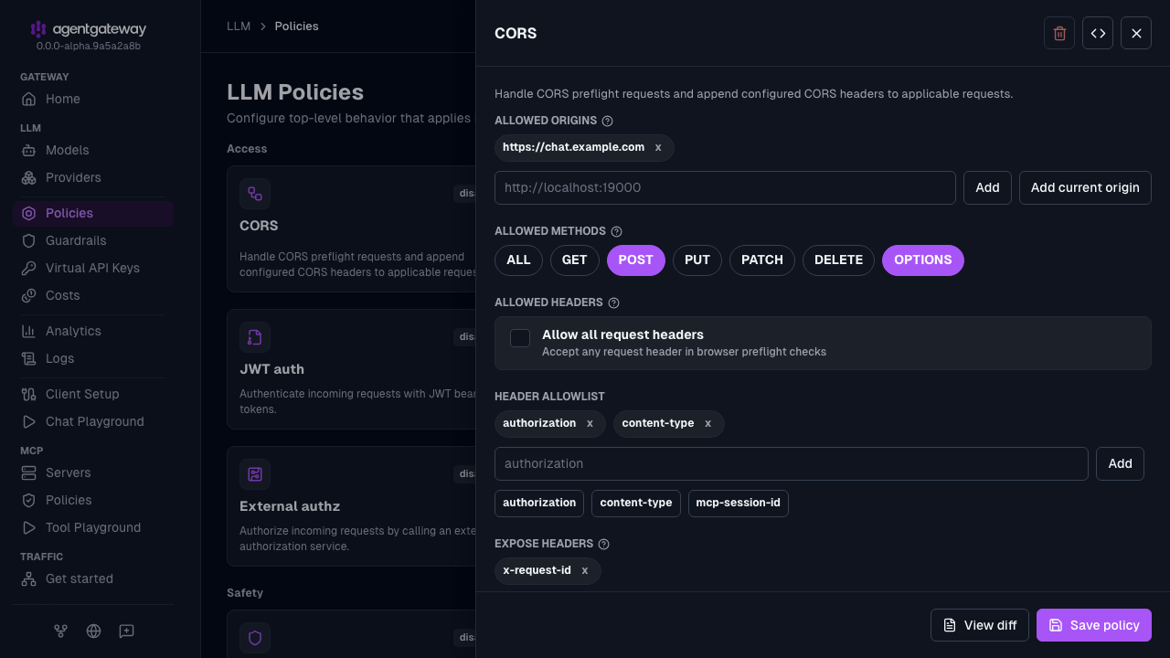Open Providers in sidebar menu
1170x658 pixels.
coord(93,177)
